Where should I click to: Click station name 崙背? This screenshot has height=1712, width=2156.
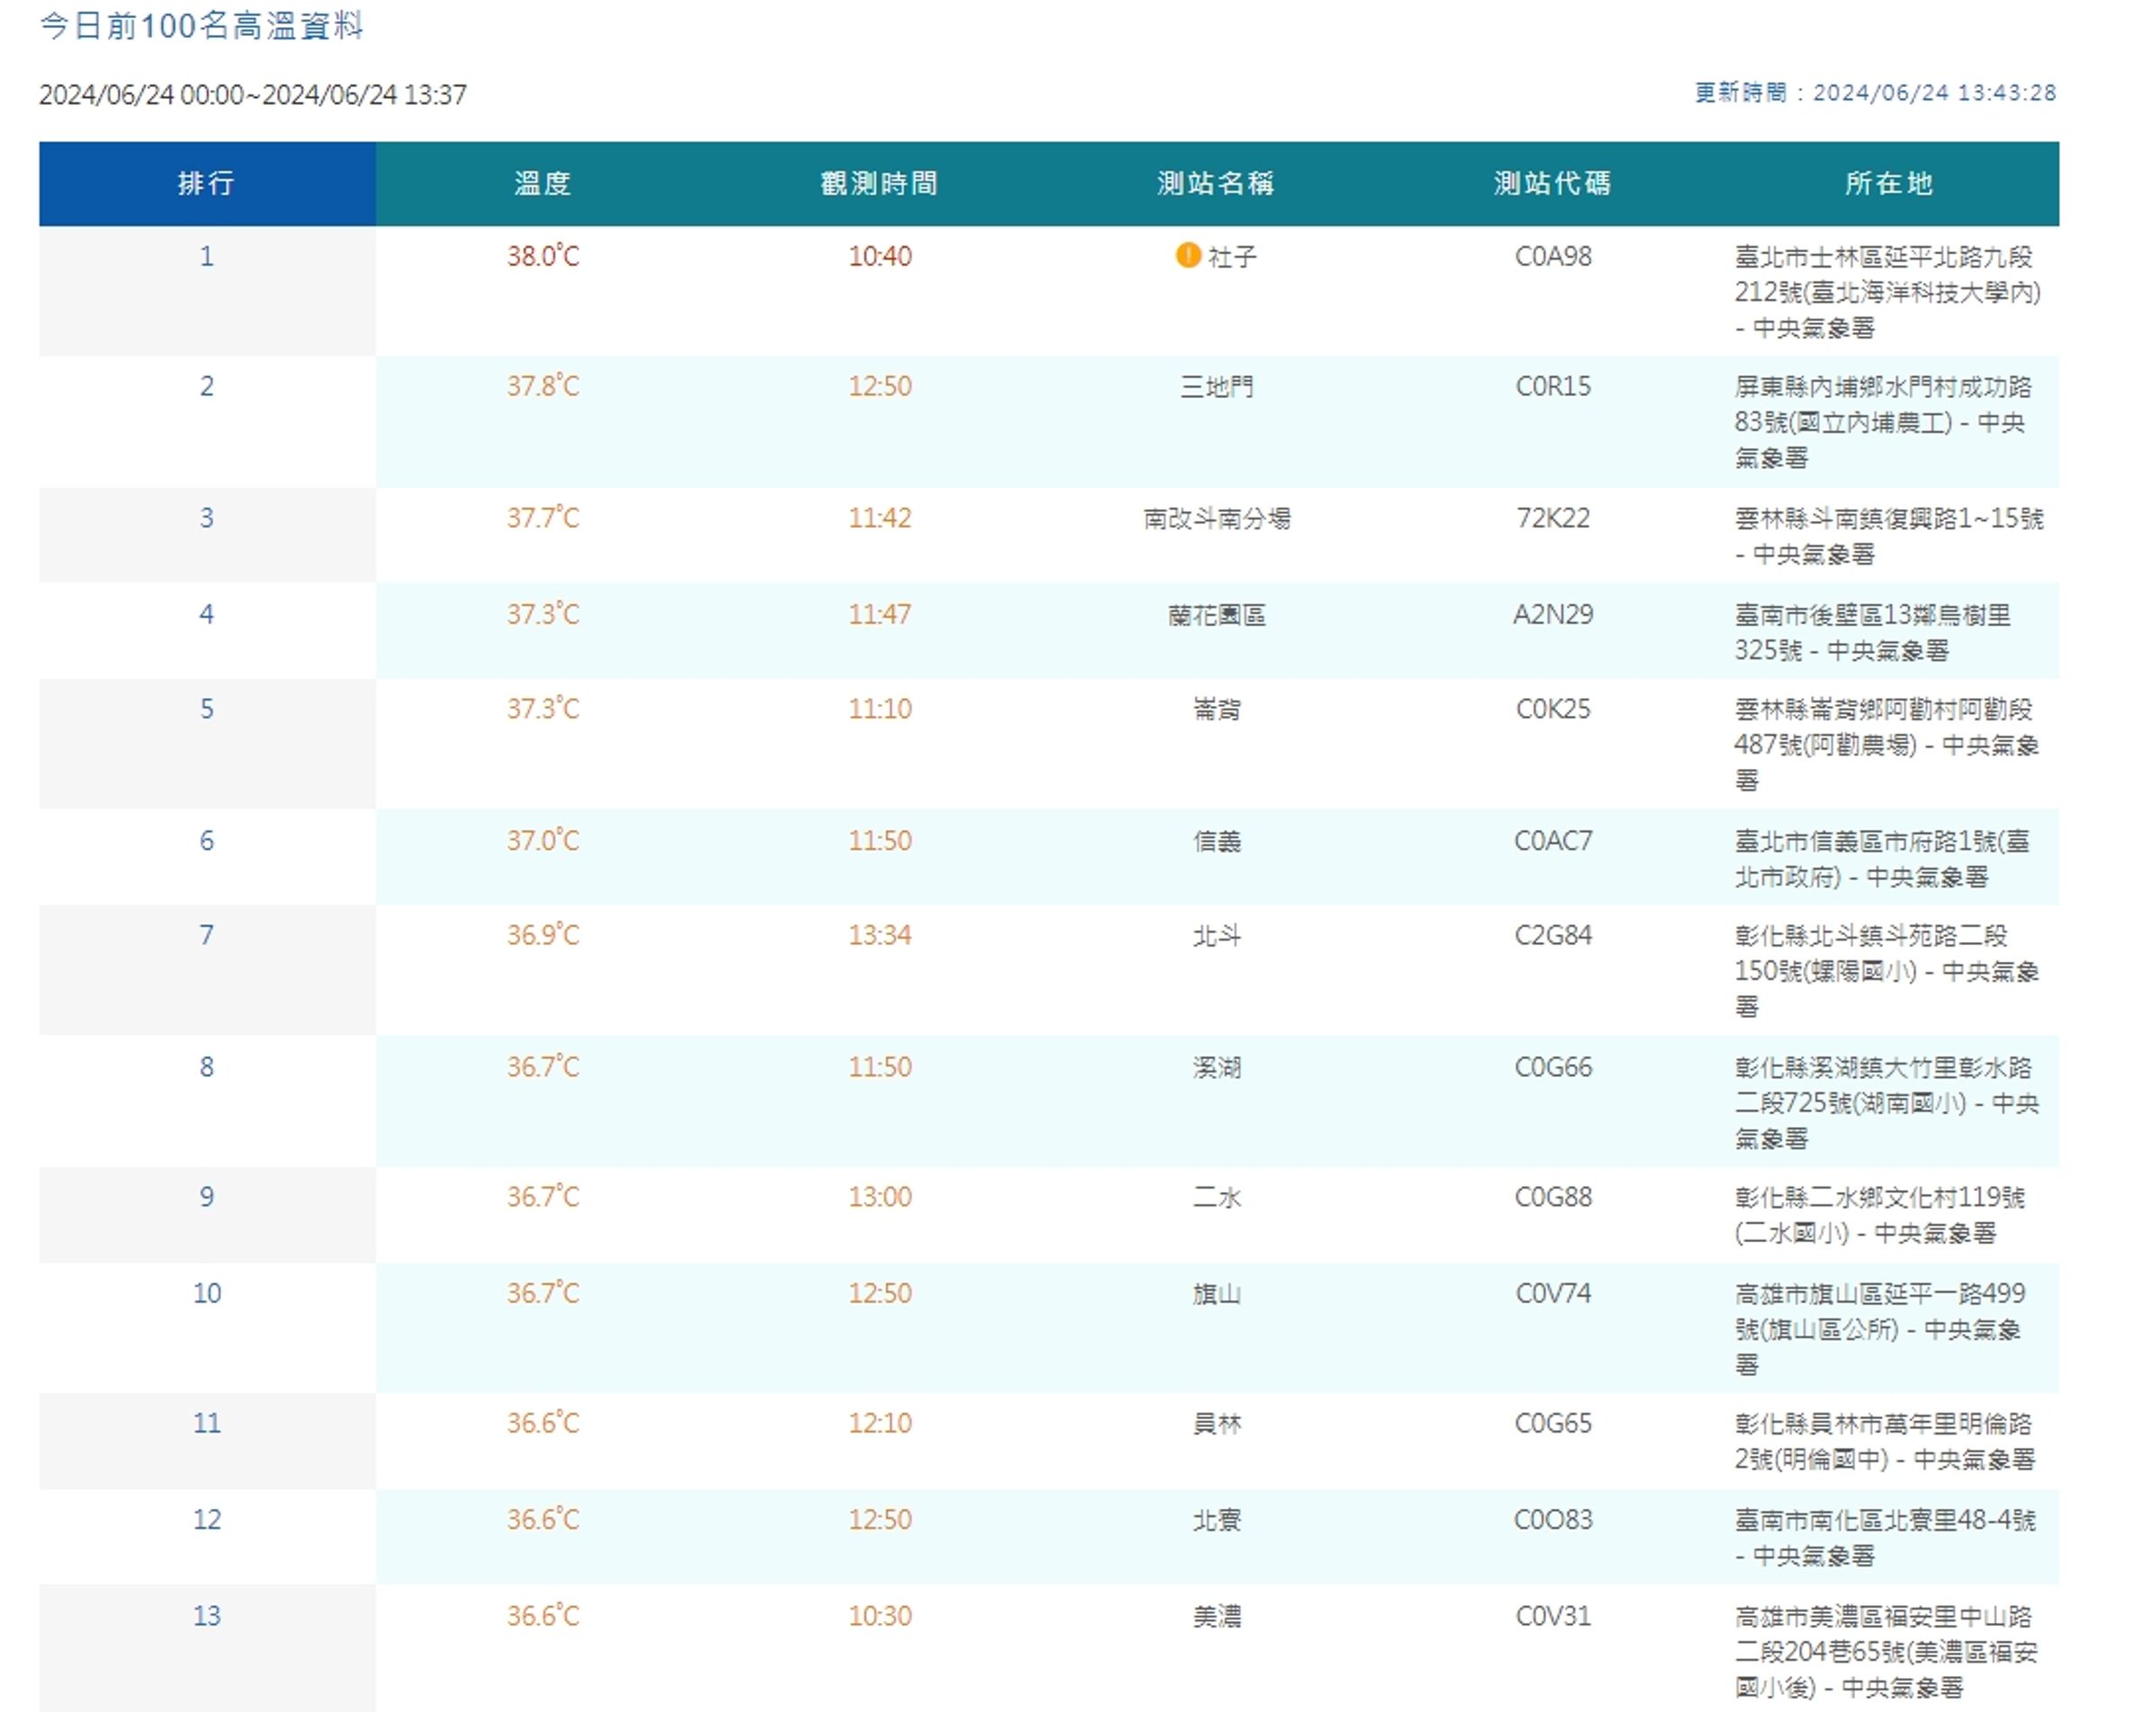coord(1216,709)
